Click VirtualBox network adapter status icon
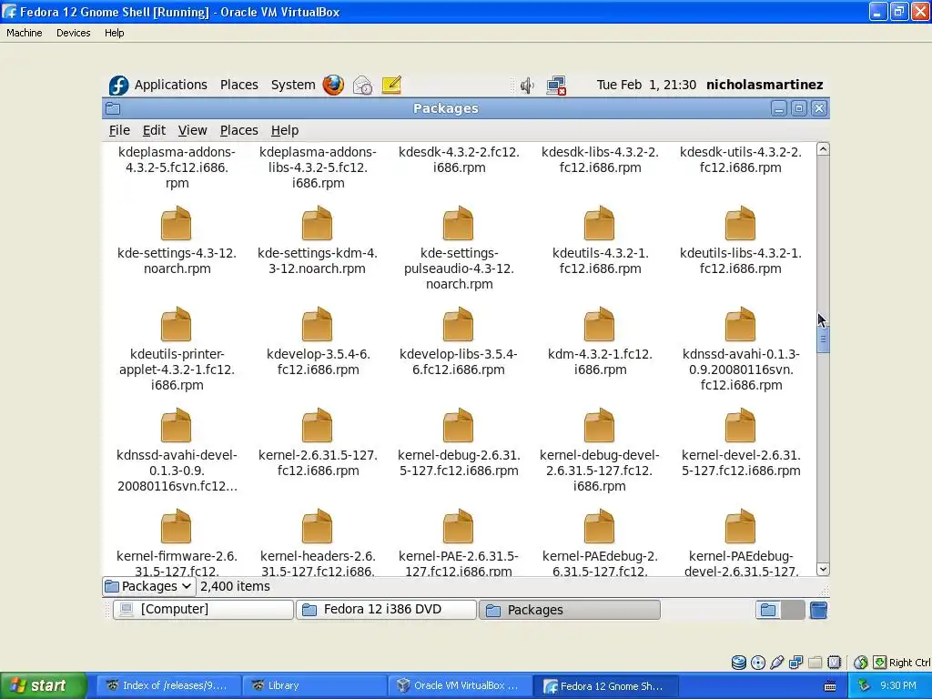 coord(795,663)
